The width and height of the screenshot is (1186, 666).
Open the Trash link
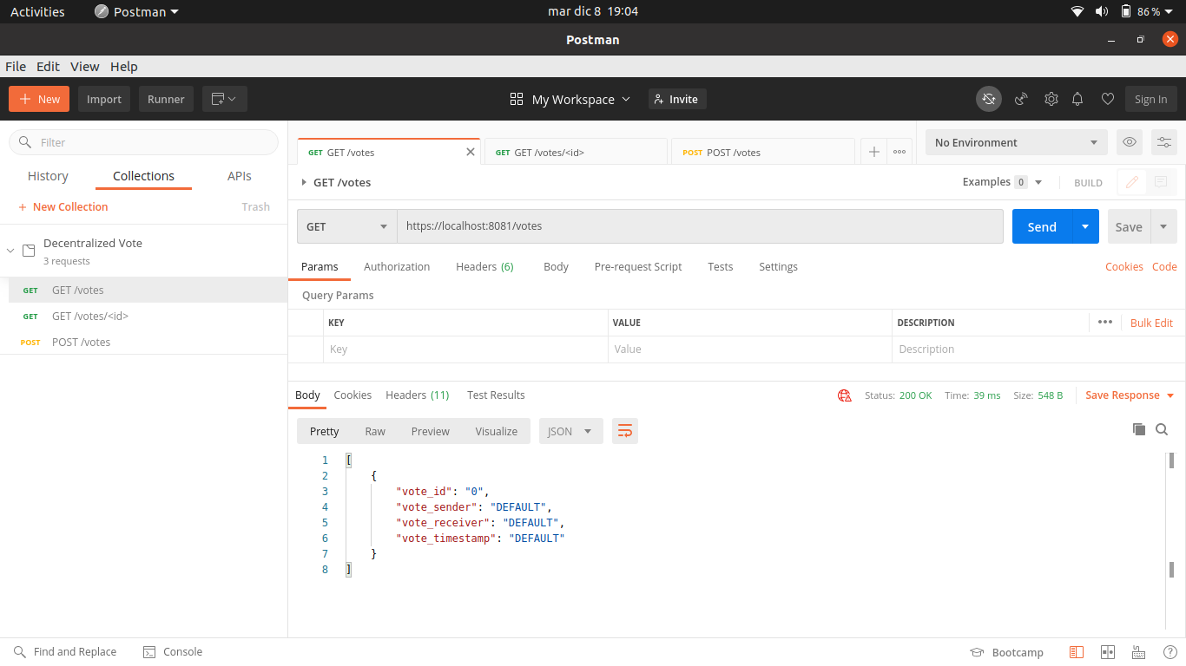256,206
